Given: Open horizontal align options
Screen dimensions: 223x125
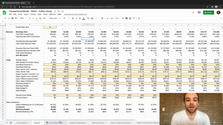Looking at the screenshot, I should tap(103, 18).
